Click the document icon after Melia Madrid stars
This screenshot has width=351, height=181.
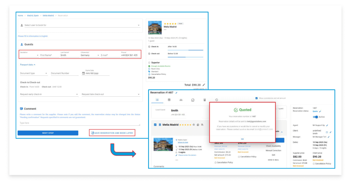coord(202,125)
